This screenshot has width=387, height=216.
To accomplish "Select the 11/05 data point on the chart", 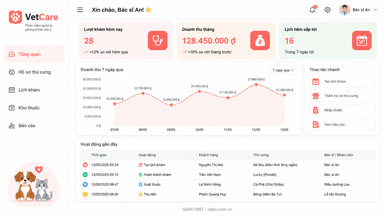I will 228,98.
